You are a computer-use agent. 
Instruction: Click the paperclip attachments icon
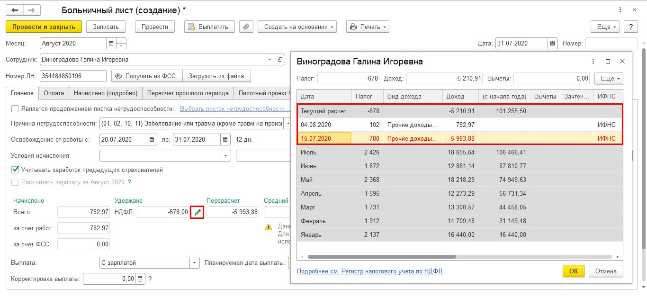[246, 27]
